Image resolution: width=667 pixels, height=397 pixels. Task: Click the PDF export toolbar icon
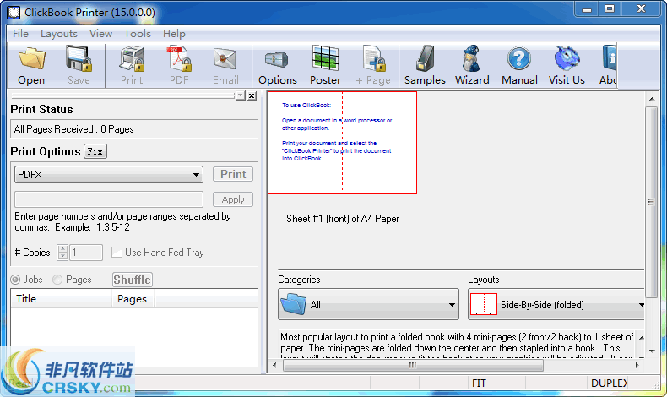179,59
